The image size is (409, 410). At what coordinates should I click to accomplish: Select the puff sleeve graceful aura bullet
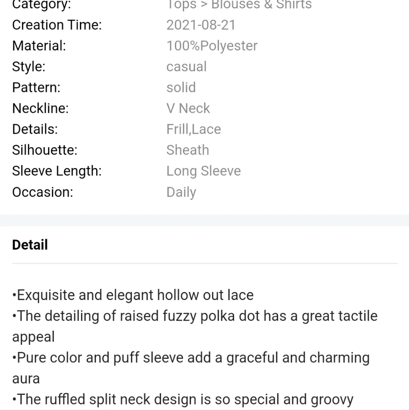point(191,368)
